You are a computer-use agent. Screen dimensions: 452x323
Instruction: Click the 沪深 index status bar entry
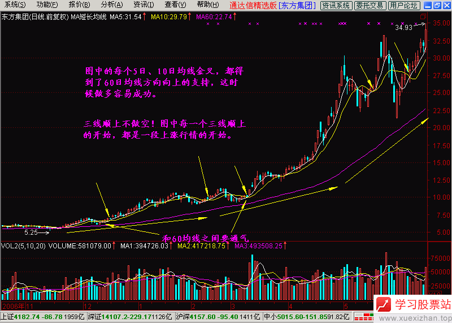[x=218, y=317]
